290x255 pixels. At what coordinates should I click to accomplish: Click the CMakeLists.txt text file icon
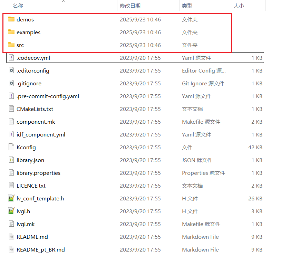coord(11,108)
